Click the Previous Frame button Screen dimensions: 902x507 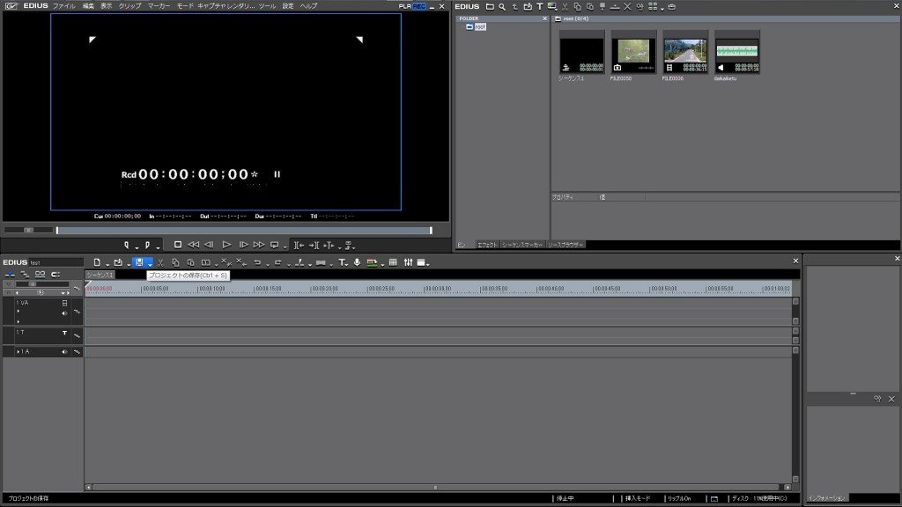pos(209,245)
